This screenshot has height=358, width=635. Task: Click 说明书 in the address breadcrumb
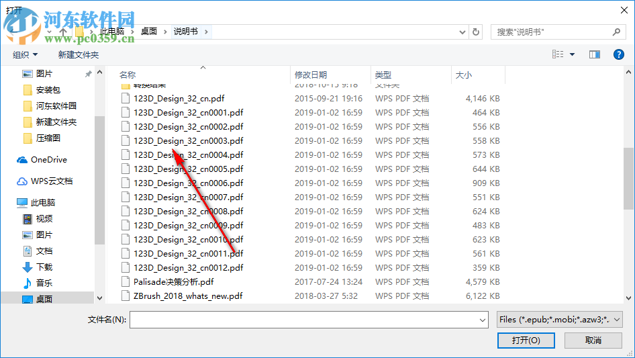coord(185,32)
